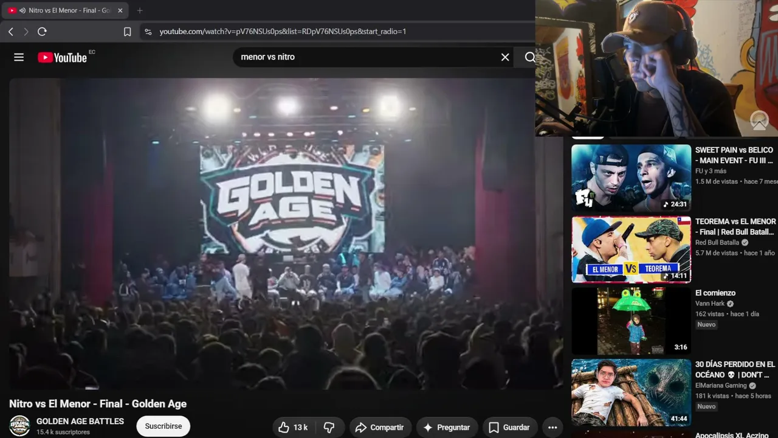Screen dimensions: 778x438
Task: Subscribe with the Suscribirse button
Action: click(164, 426)
